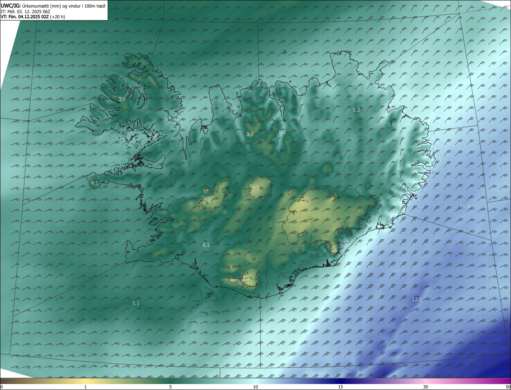511x390 pixels.
Task: Click the 13.0 value label
Action: pos(417,299)
